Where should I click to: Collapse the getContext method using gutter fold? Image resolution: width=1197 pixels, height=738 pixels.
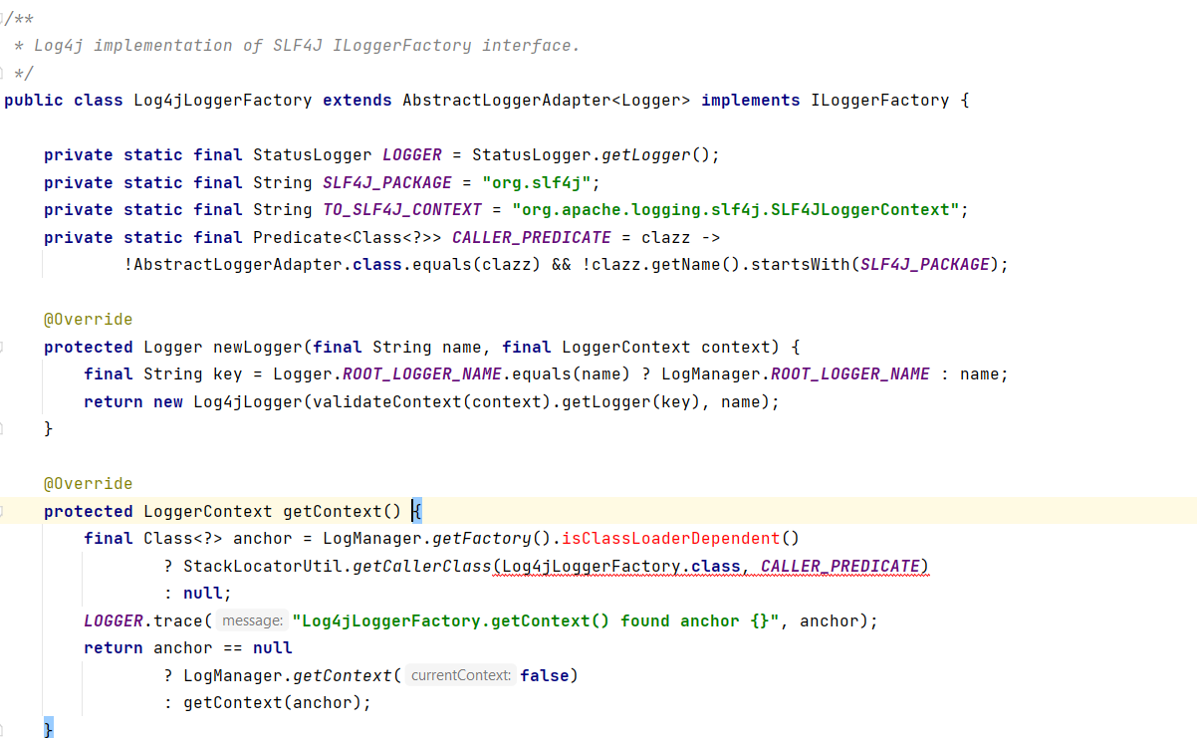pyautogui.click(x=2, y=511)
